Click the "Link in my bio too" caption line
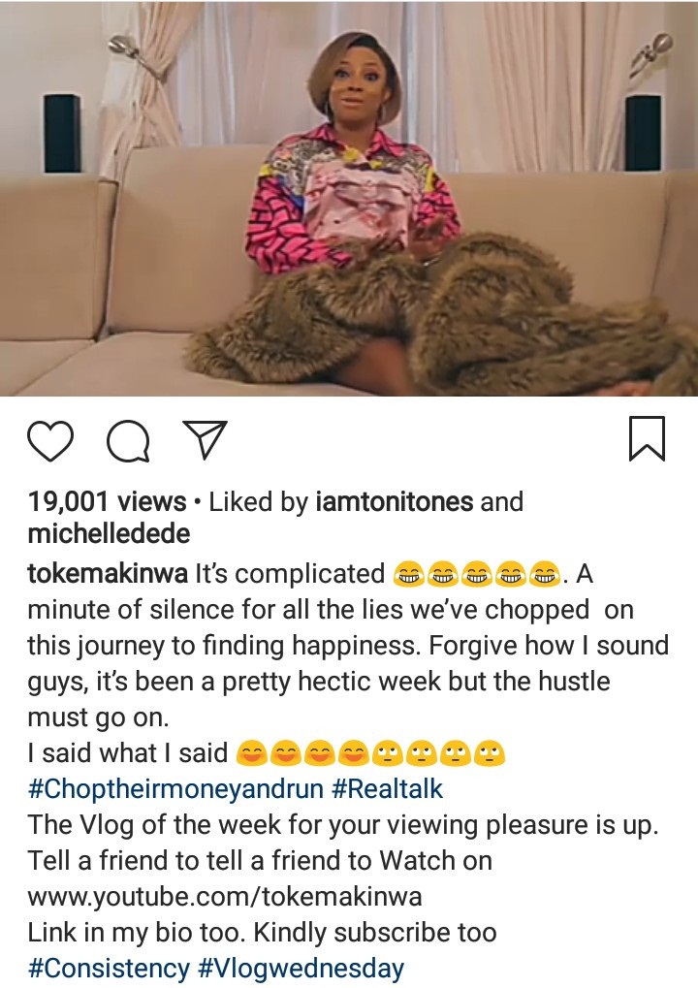The width and height of the screenshot is (698, 988). coord(262,932)
